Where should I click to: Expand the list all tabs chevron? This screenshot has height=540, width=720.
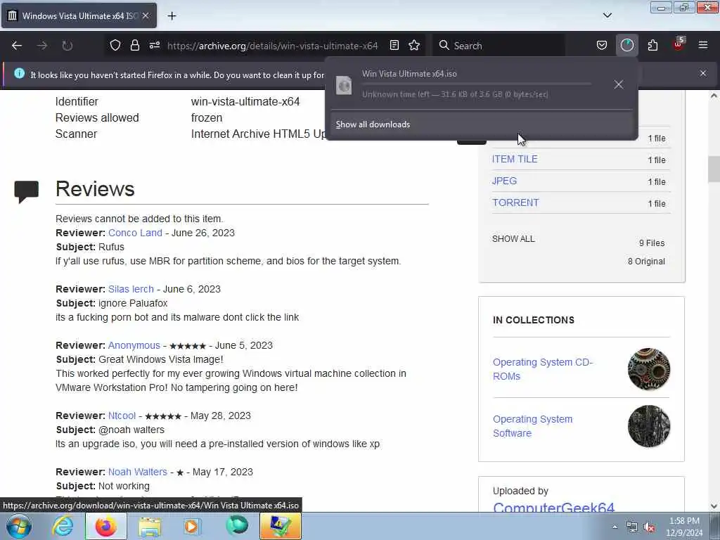[x=607, y=15]
